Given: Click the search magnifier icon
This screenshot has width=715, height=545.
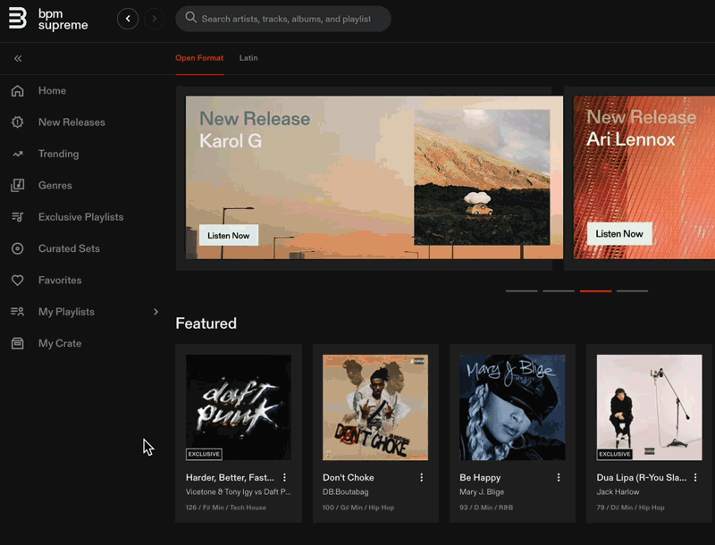Looking at the screenshot, I should pyautogui.click(x=190, y=18).
